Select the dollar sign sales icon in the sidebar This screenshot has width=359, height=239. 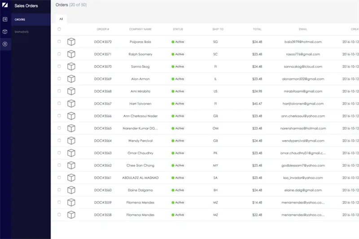(5, 44)
